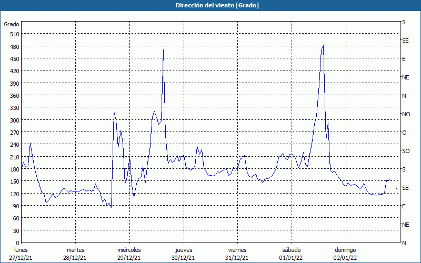The height and width of the screenshot is (263, 421).
Task: Pick the 390 degree axis label
Action: [15, 83]
